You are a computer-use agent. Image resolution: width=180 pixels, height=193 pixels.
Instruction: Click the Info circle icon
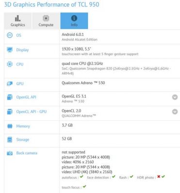[74, 18]
